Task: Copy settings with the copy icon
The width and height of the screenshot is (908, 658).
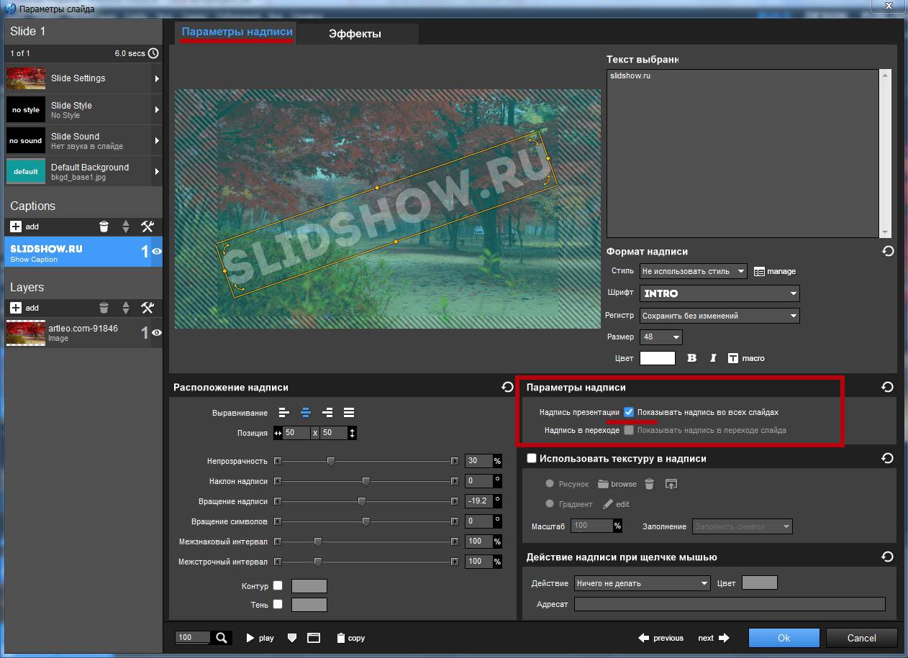Action: pyautogui.click(x=350, y=638)
